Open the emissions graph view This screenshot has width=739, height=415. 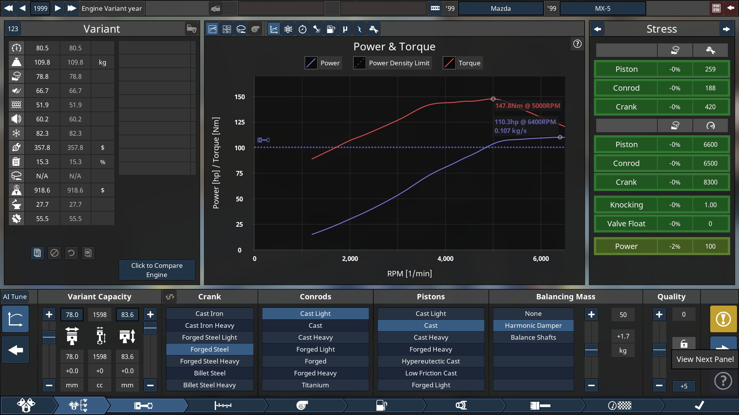point(241,29)
